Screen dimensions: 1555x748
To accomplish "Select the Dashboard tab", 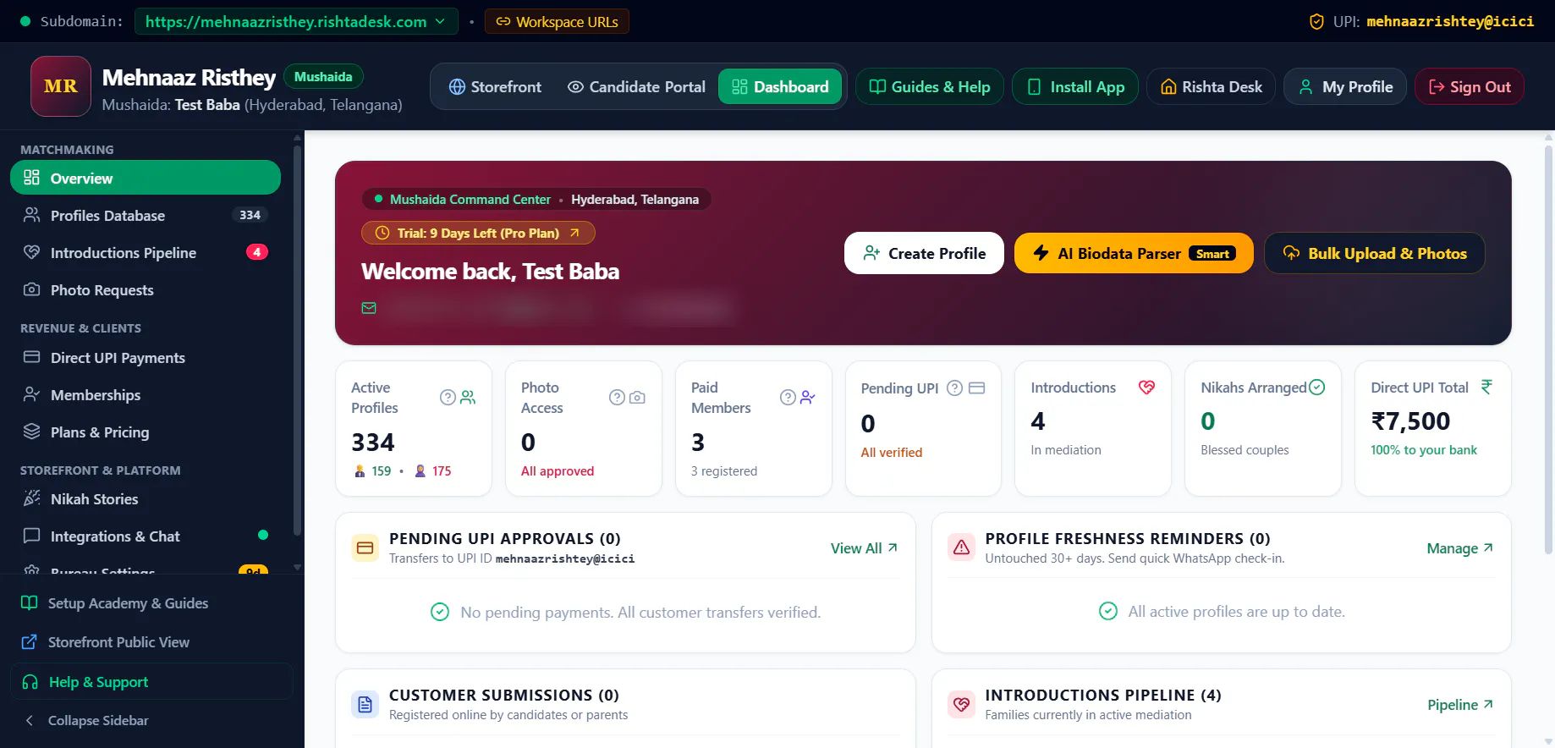I will [780, 86].
